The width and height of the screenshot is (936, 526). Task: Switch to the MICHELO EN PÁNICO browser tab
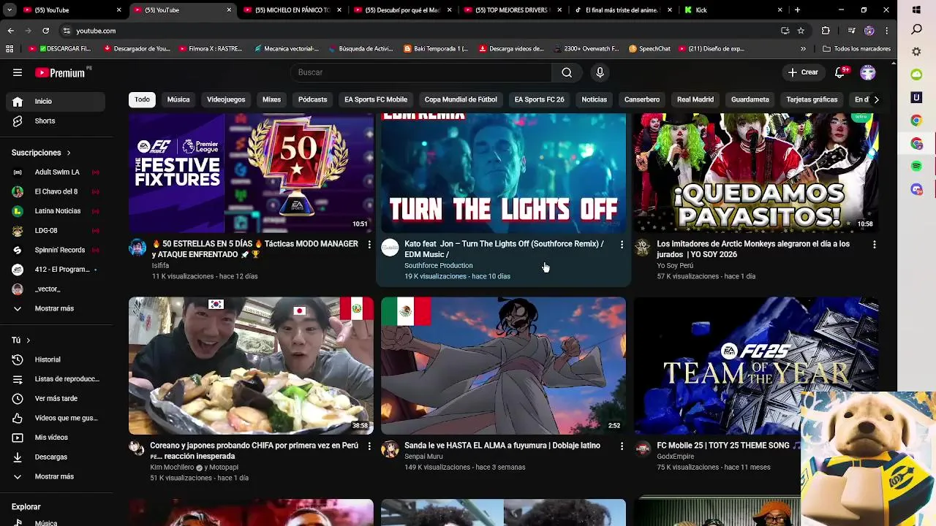292,10
